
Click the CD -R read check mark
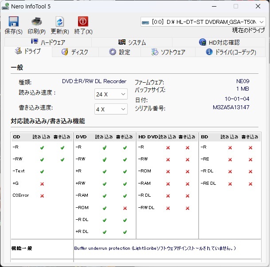42,148
